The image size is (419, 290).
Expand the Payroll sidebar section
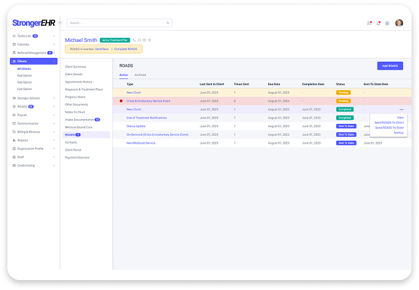[x=54, y=115]
